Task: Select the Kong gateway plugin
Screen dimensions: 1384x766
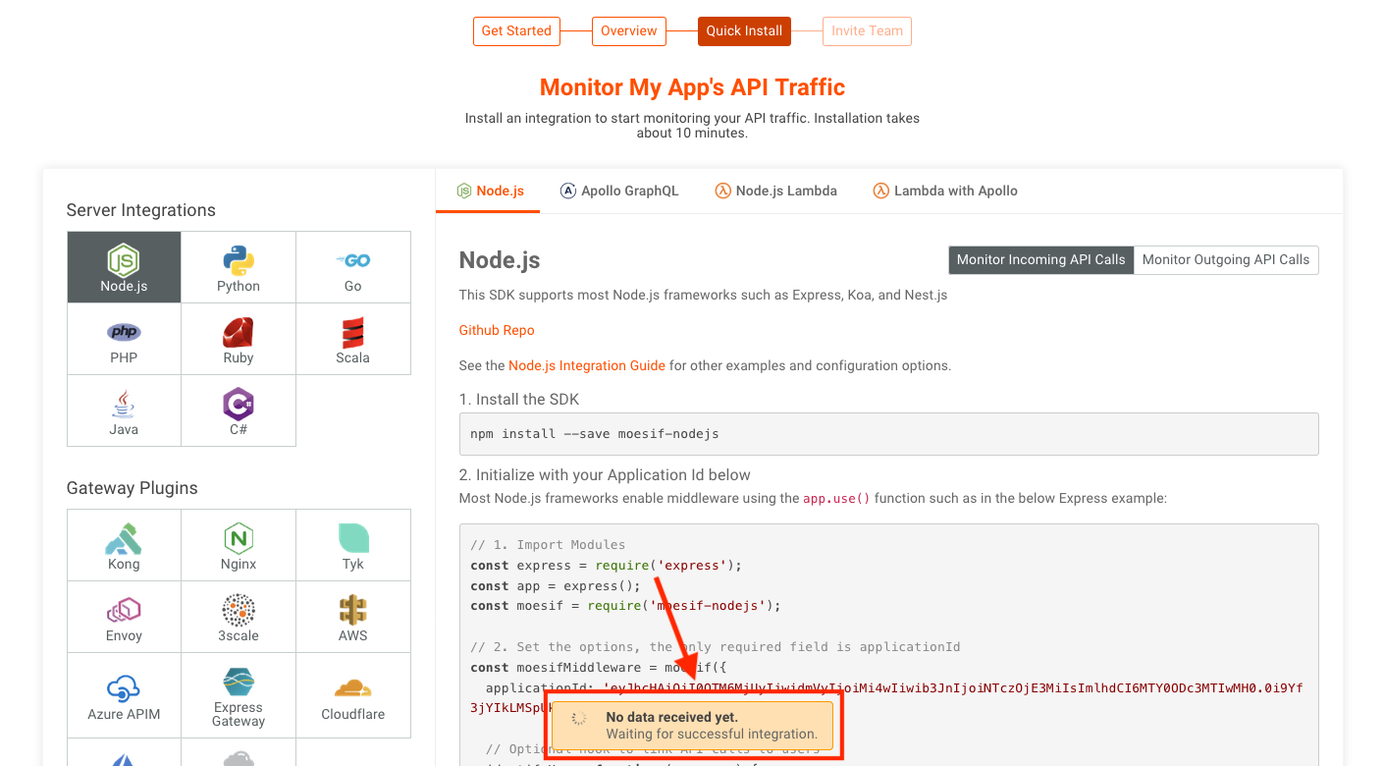Action: coord(124,544)
